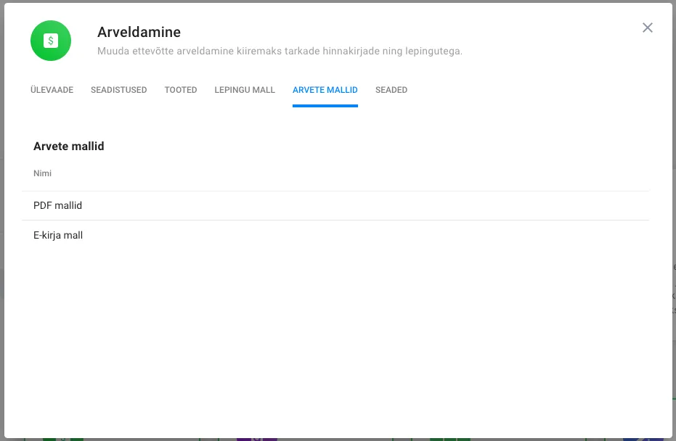The image size is (676, 441).
Task: Open the PDF mallid template row
Action: [x=58, y=205]
